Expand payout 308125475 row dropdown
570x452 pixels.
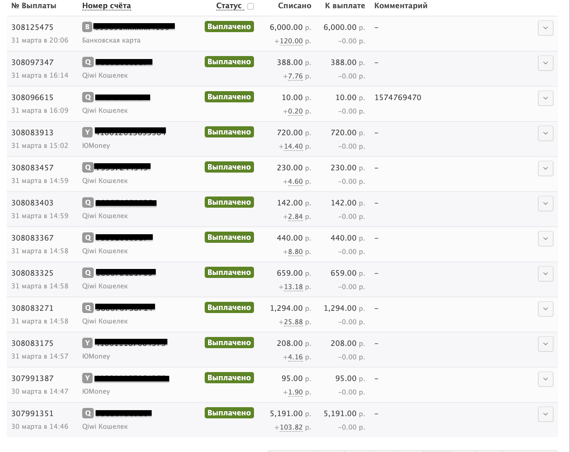tap(545, 28)
